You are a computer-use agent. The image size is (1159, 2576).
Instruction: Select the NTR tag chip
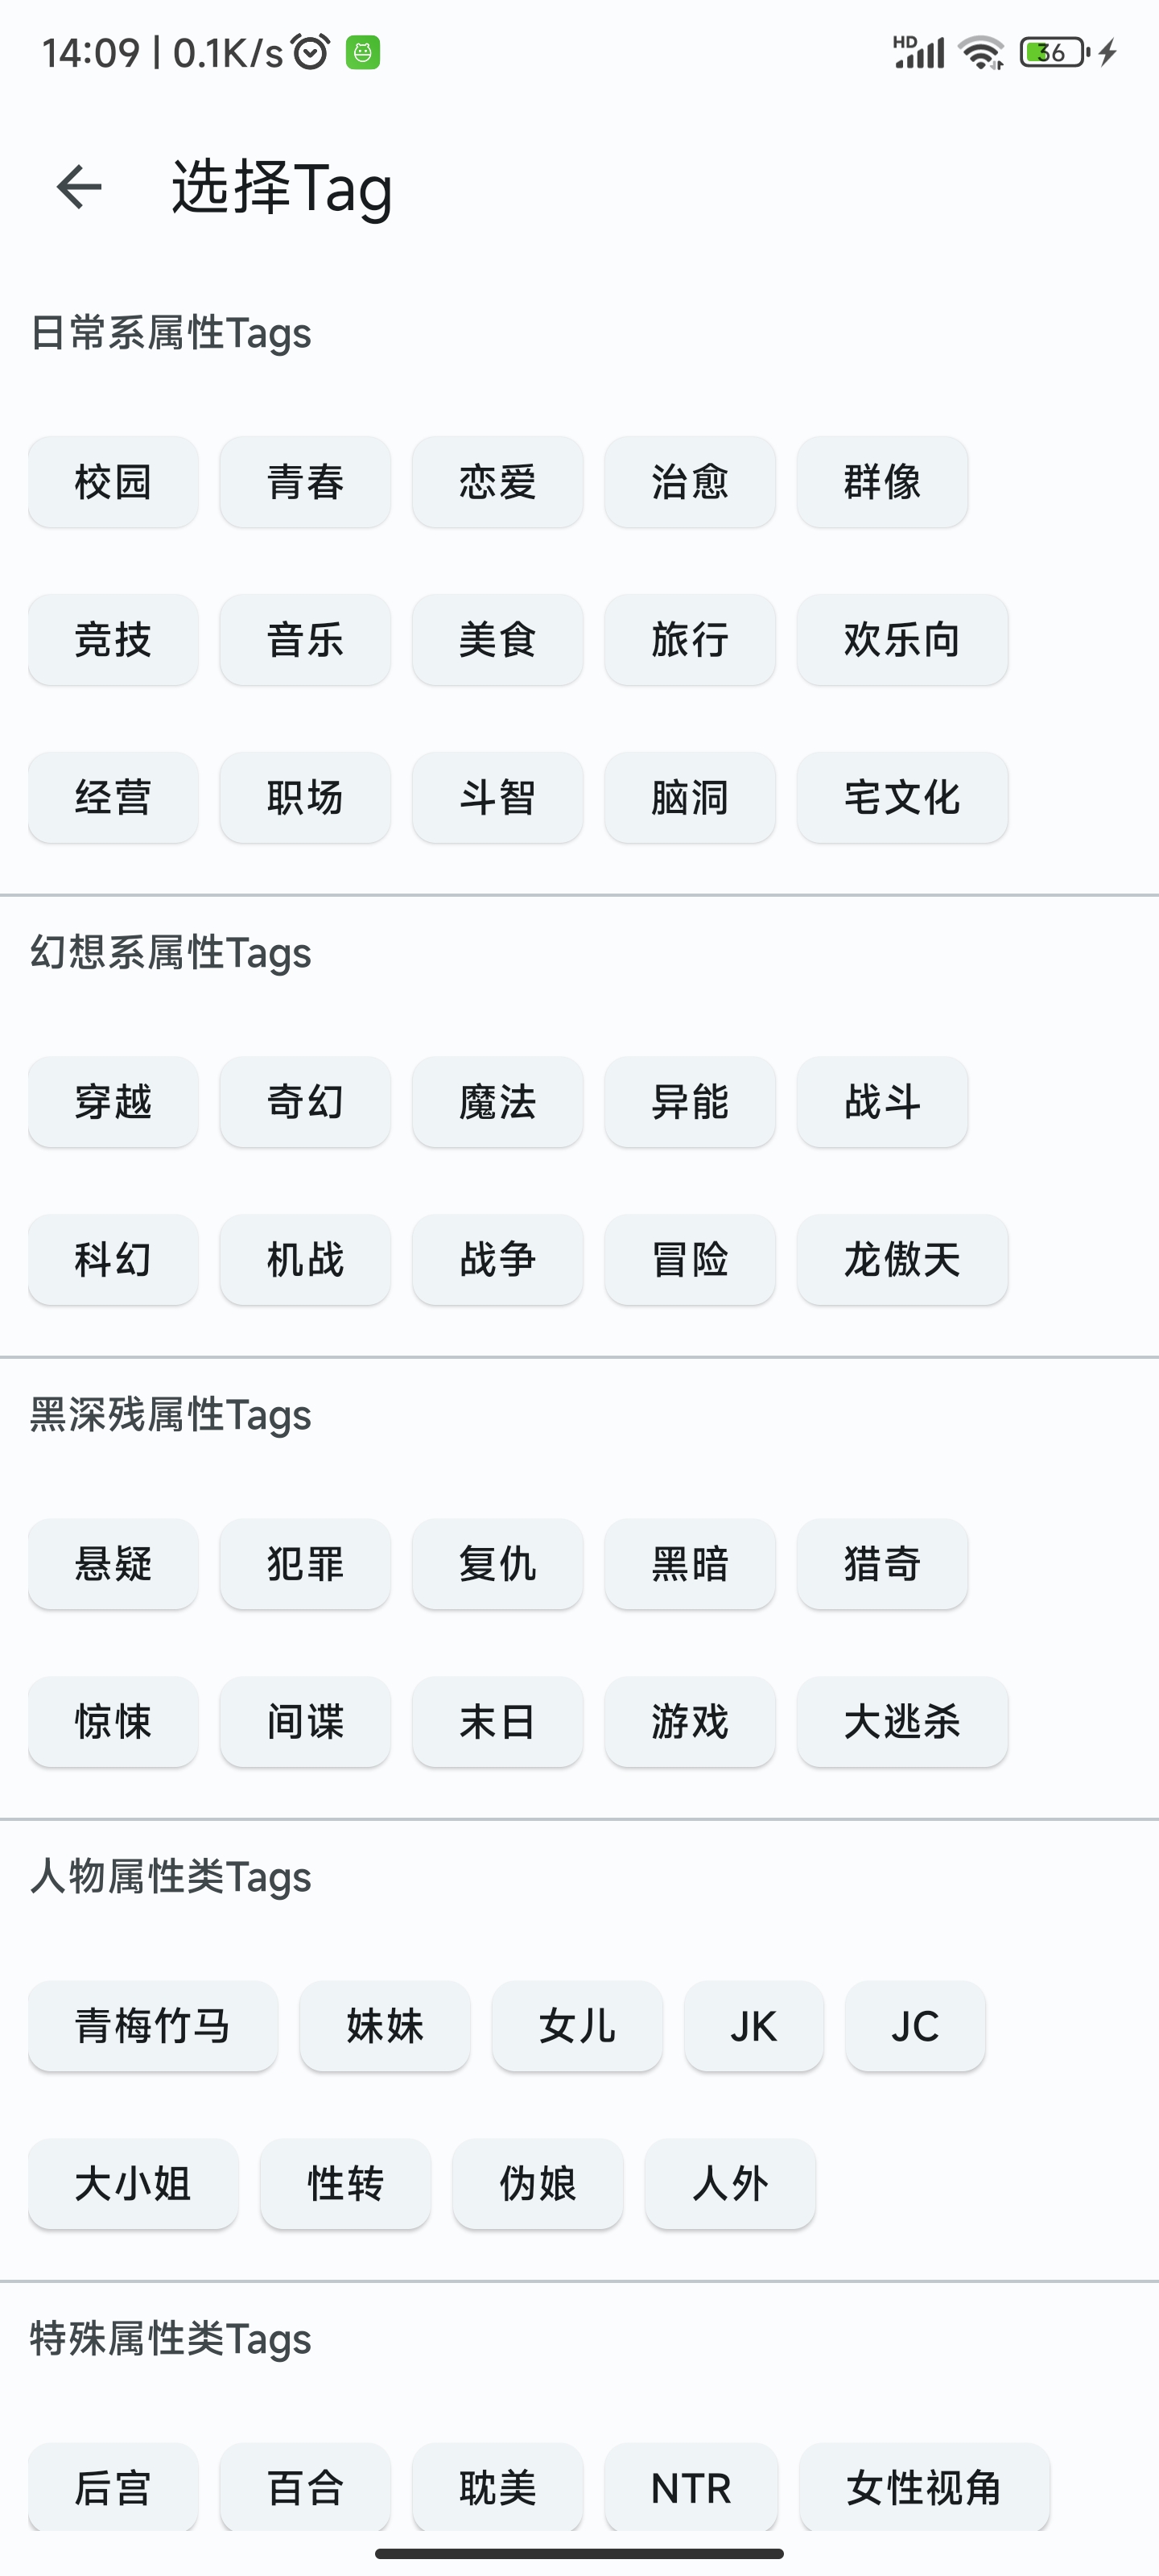tap(690, 2487)
